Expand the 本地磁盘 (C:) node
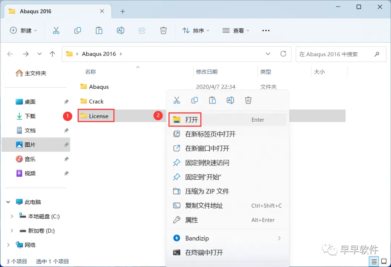This screenshot has height=267, width=391. [12, 216]
